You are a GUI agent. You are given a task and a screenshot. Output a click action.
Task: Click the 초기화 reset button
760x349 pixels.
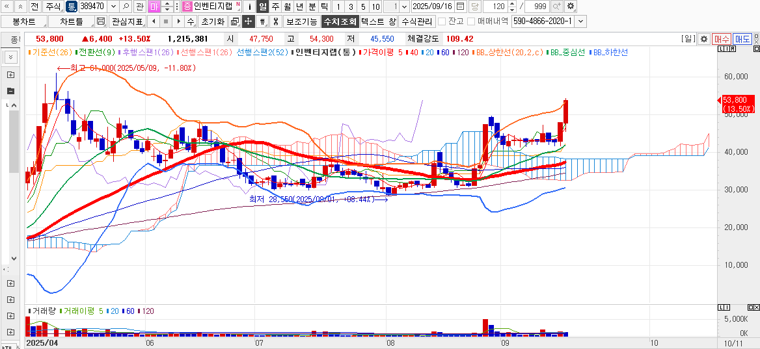211,21
